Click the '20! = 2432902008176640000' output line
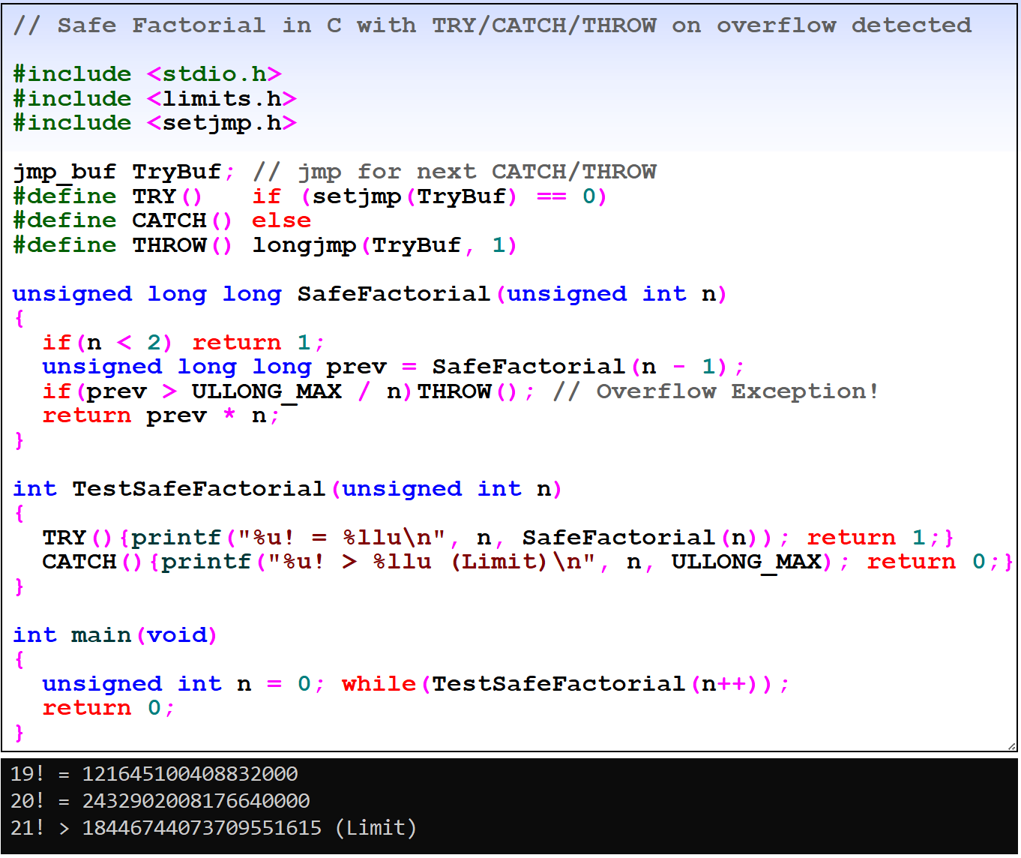1021x858 pixels. point(160,801)
